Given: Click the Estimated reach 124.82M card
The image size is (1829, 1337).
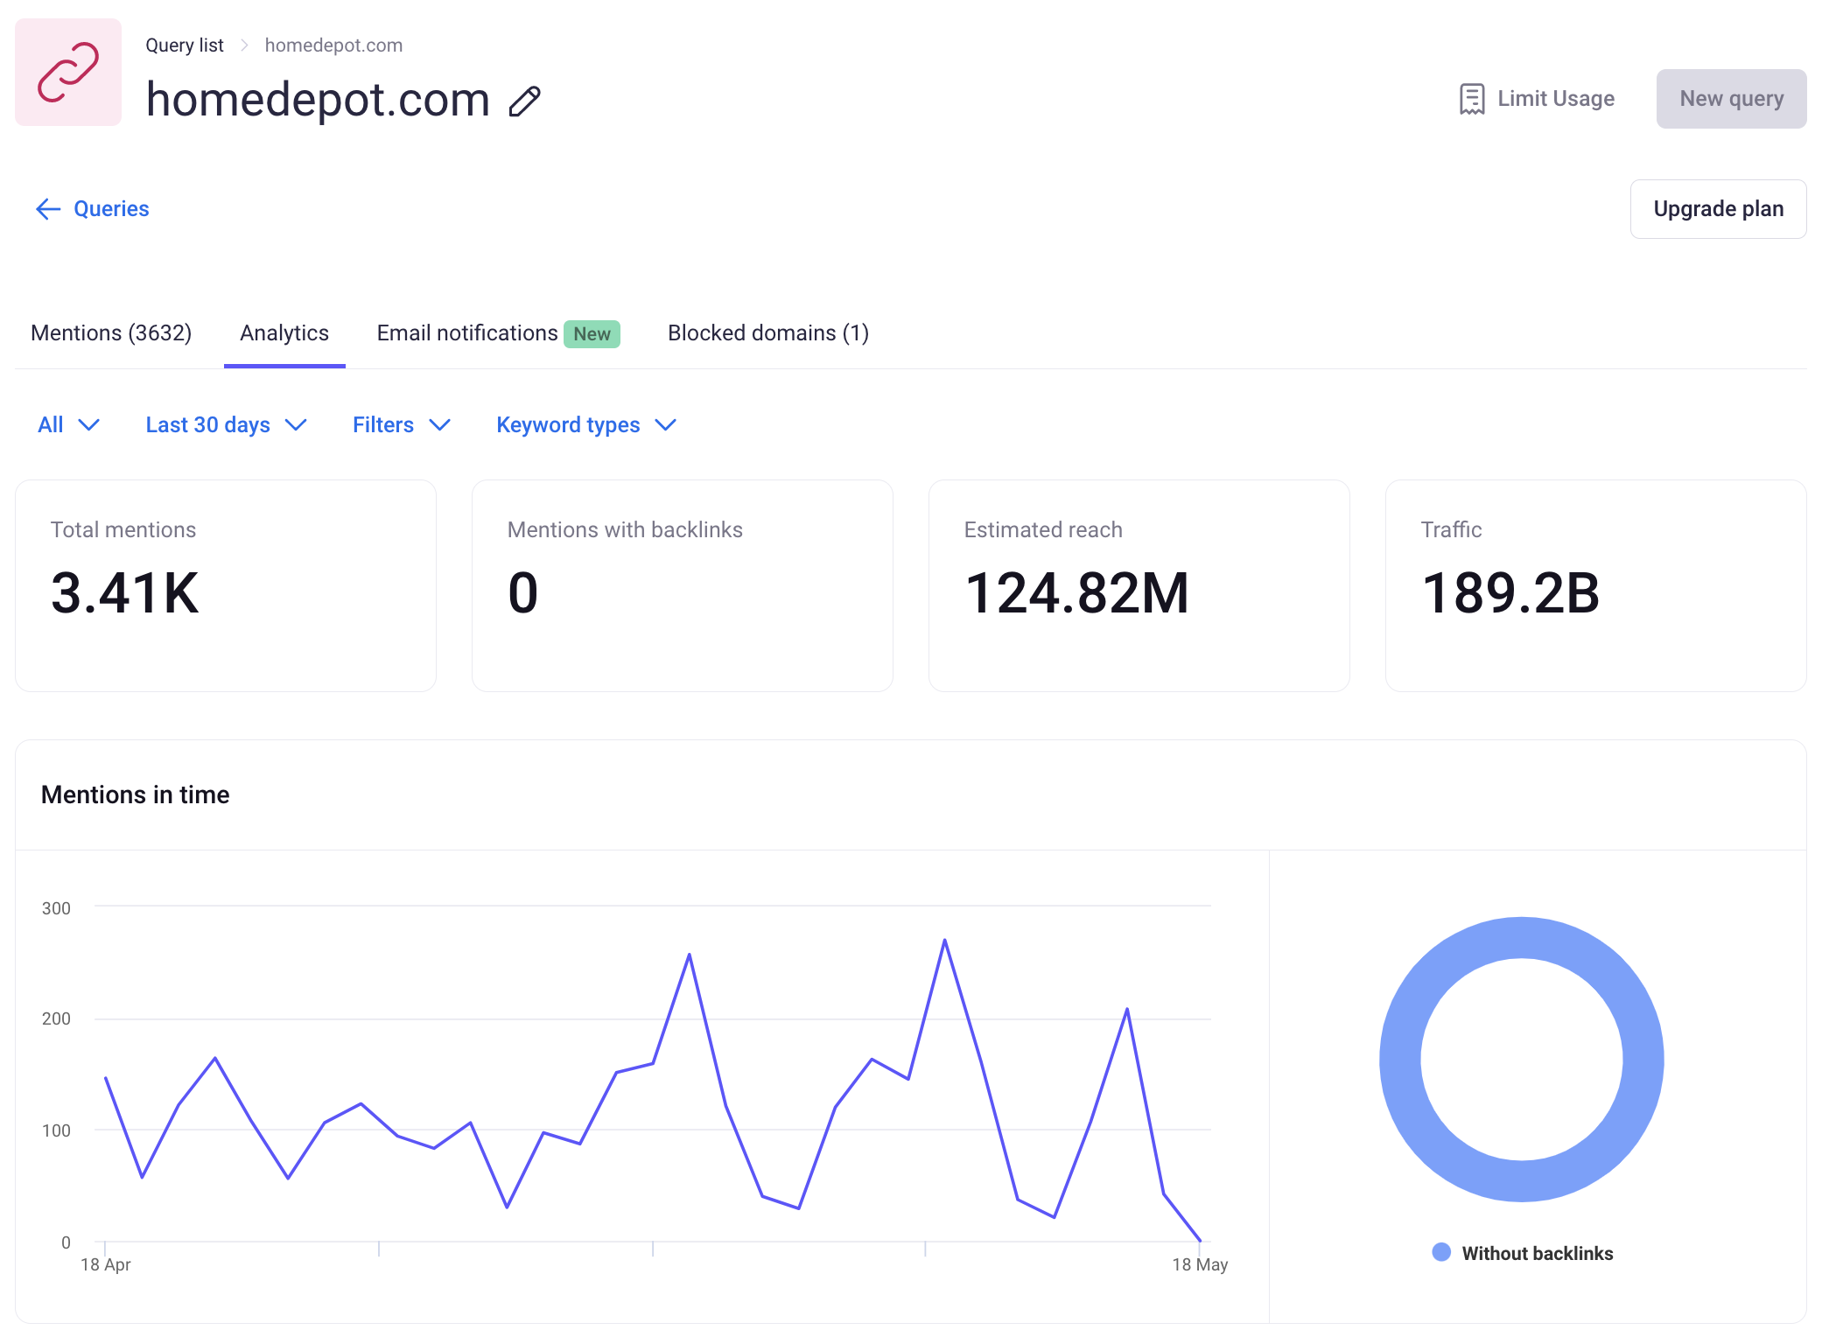Looking at the screenshot, I should [x=1139, y=585].
